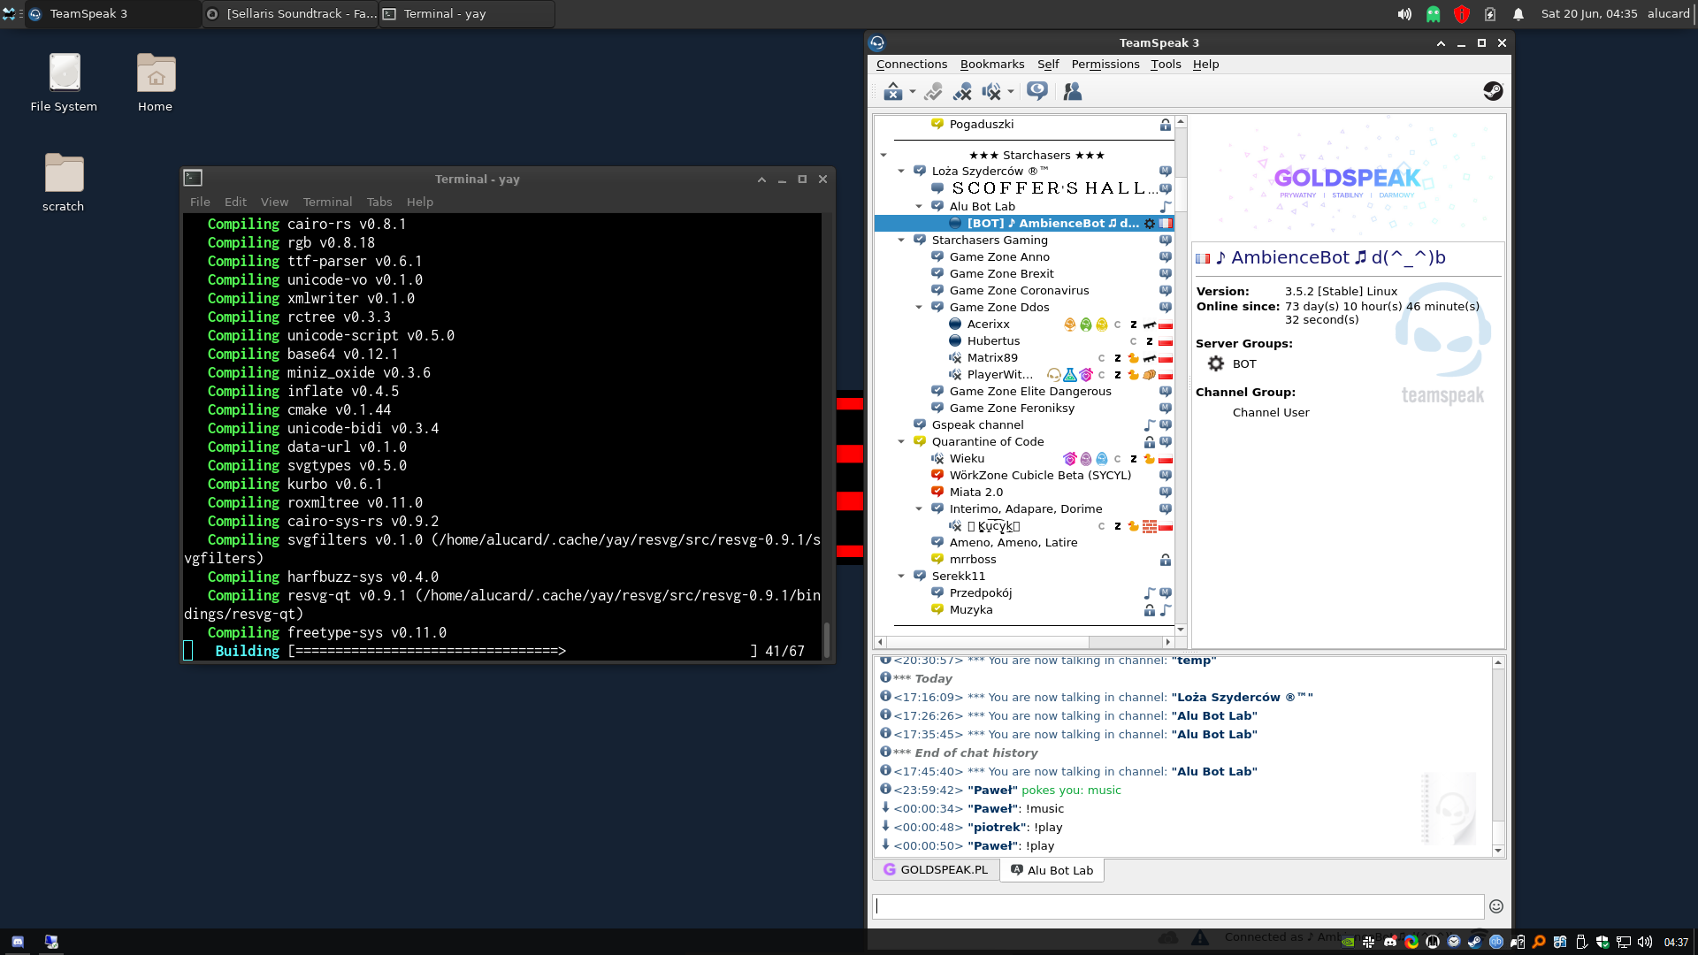The image size is (1698, 955).
Task: Collapse the Quarantine of Code channel
Action: pos(901,441)
